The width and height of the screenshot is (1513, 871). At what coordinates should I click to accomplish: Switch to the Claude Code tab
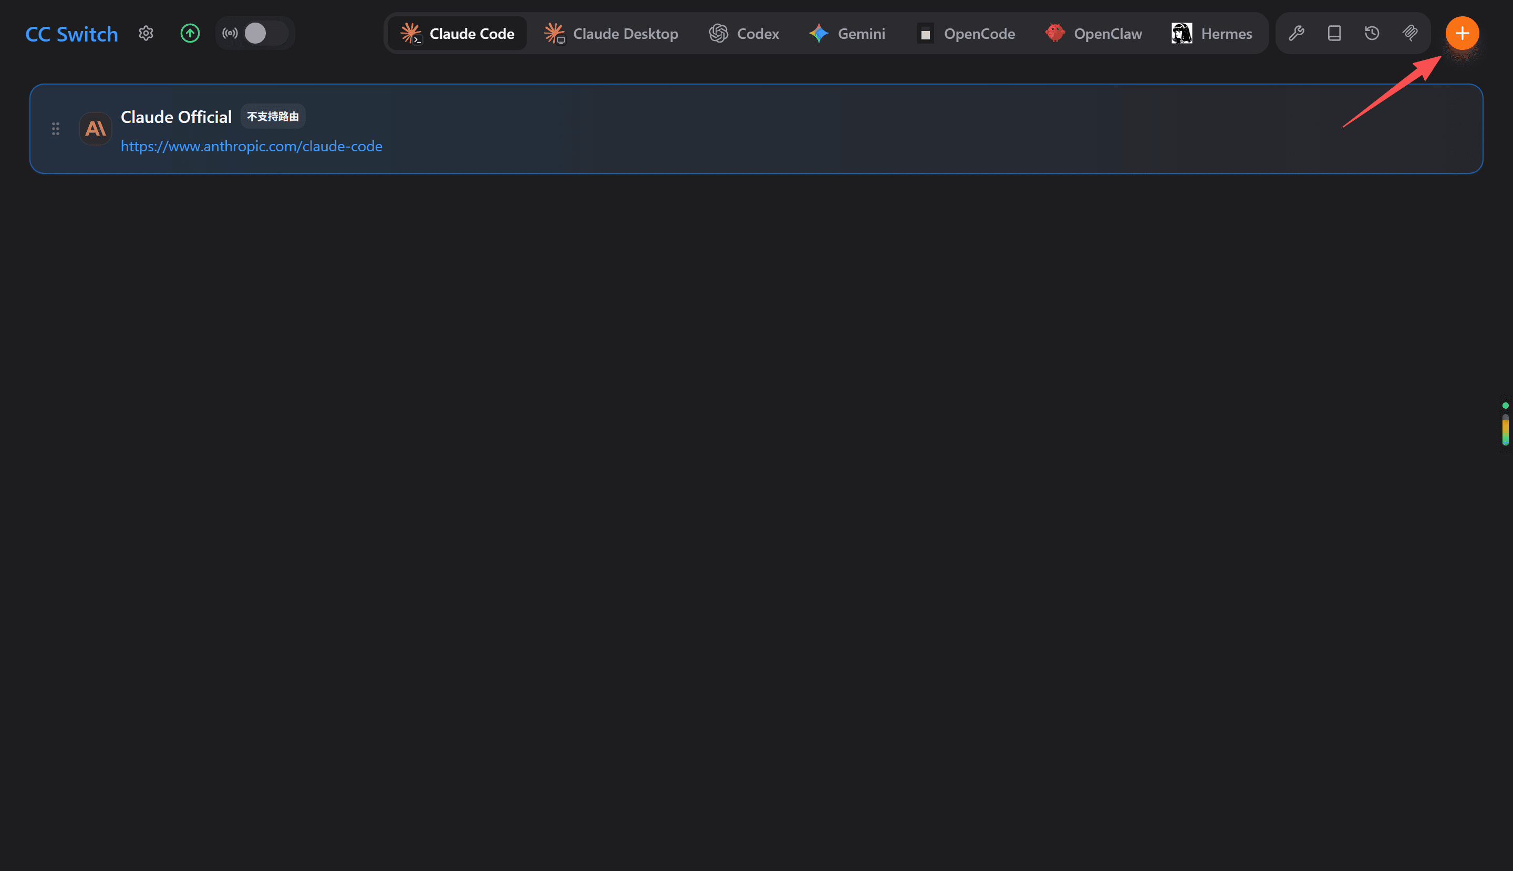[x=458, y=34]
